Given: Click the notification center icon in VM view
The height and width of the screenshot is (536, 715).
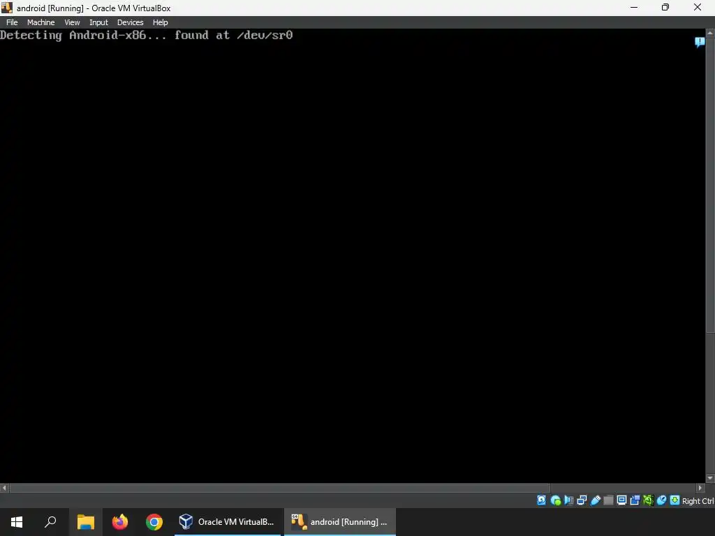Looking at the screenshot, I should point(700,43).
